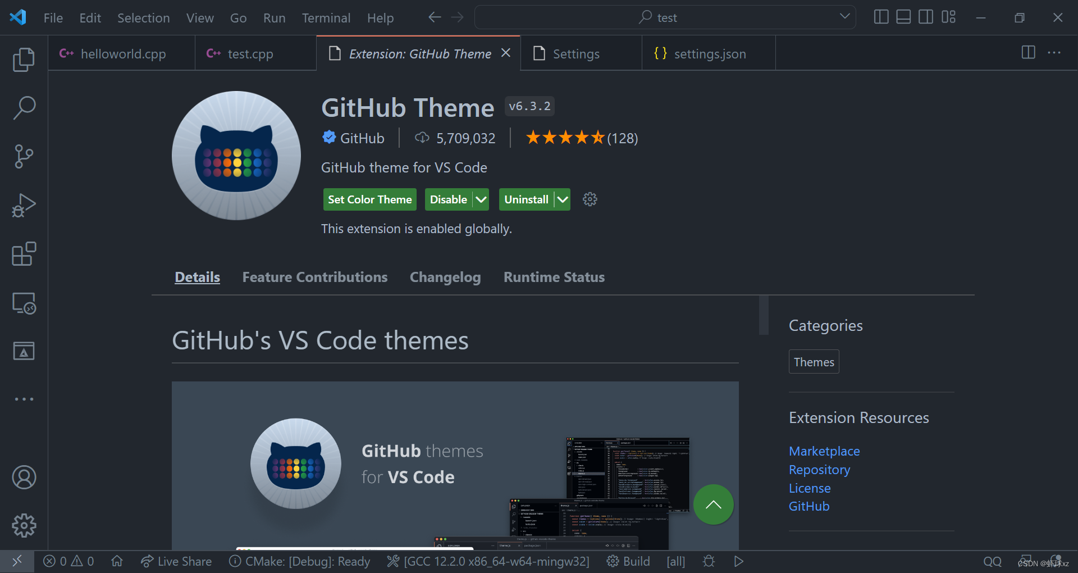Toggle primary side bar visibility

(881, 17)
